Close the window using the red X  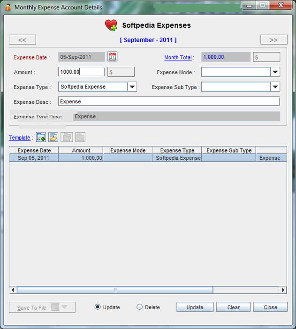pyautogui.click(x=281, y=5)
